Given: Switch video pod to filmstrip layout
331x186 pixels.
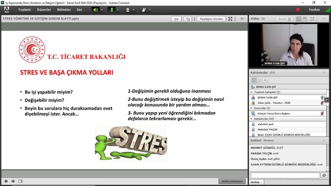Looking at the screenshot, I should tap(306, 19).
